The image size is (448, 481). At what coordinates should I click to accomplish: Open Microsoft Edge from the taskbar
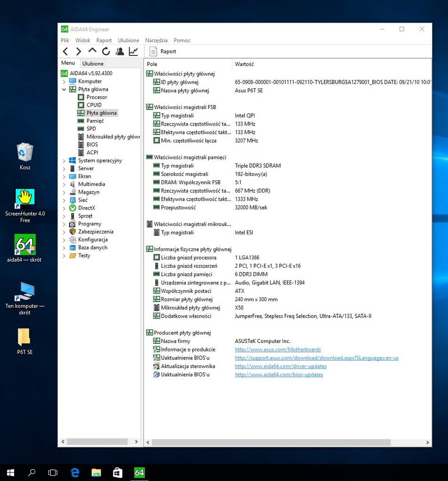point(75,473)
